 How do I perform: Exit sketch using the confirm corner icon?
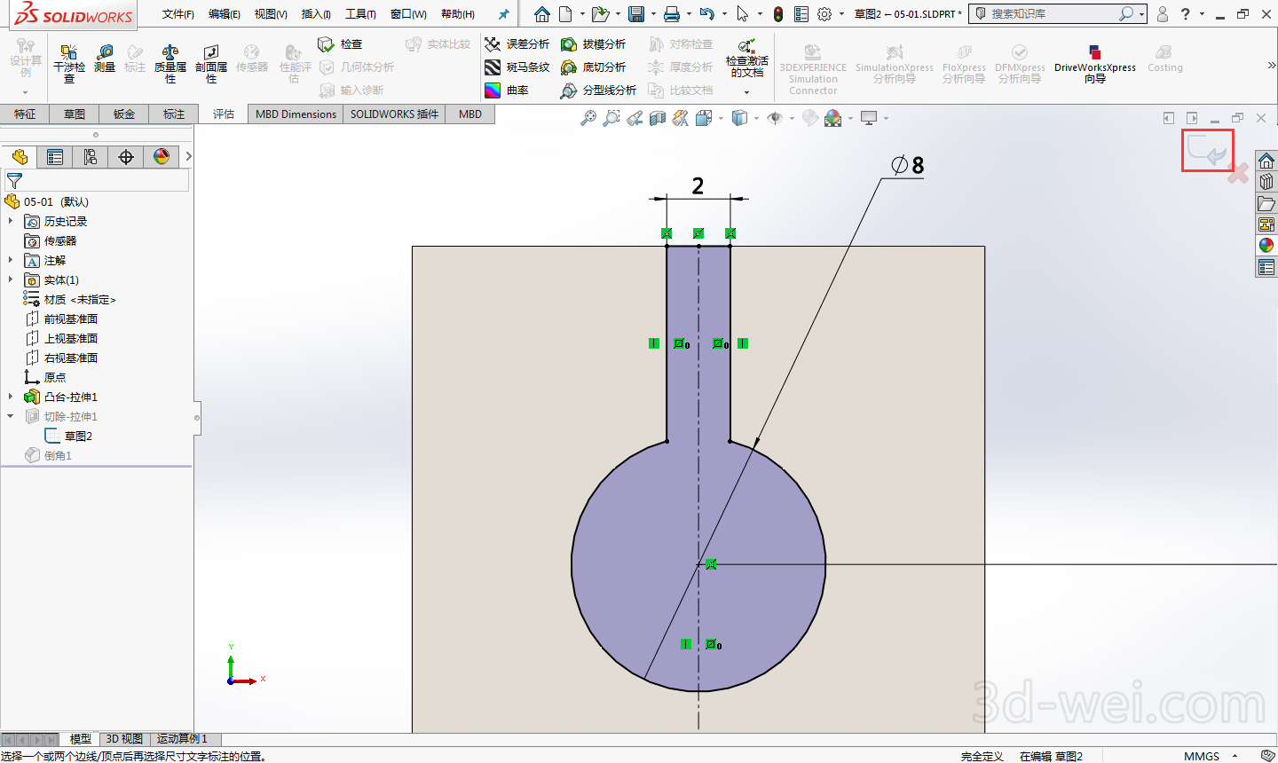click(x=1207, y=152)
